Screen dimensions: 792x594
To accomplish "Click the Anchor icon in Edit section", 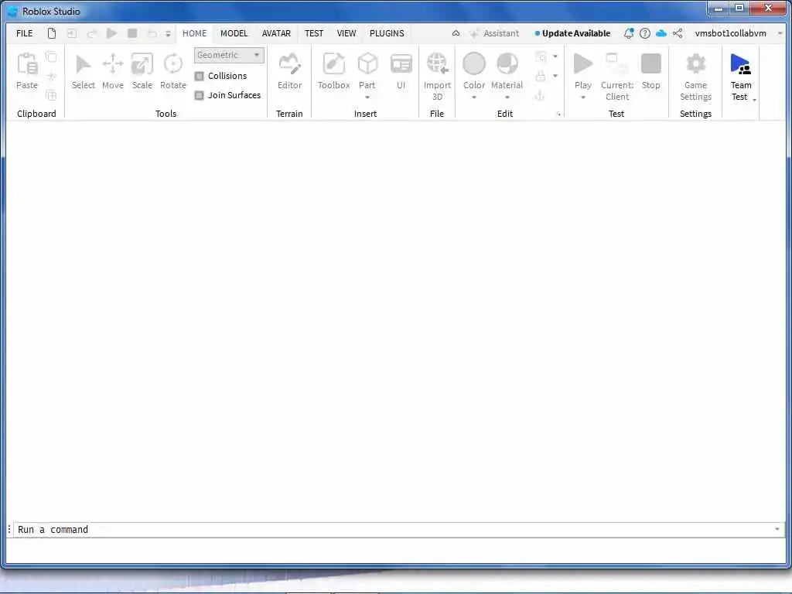I will [540, 95].
